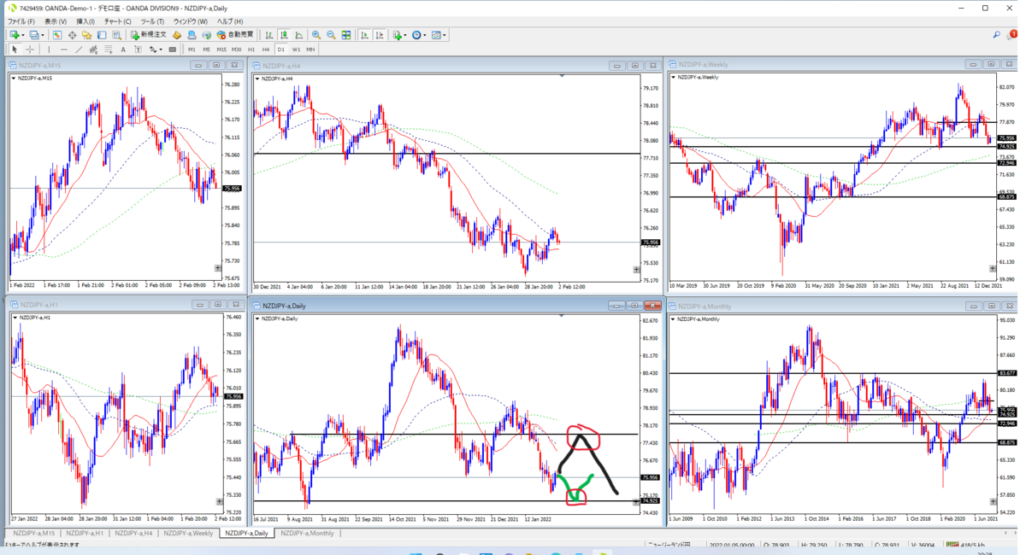Toggle Auto Scroll on the chart
The width and height of the screenshot is (1026, 555).
pyautogui.click(x=364, y=35)
